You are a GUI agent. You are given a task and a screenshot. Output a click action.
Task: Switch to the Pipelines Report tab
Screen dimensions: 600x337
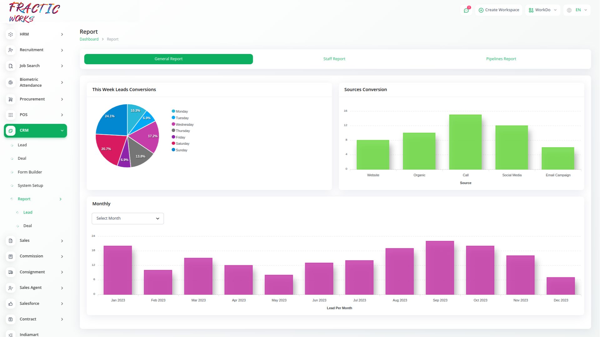(501, 59)
